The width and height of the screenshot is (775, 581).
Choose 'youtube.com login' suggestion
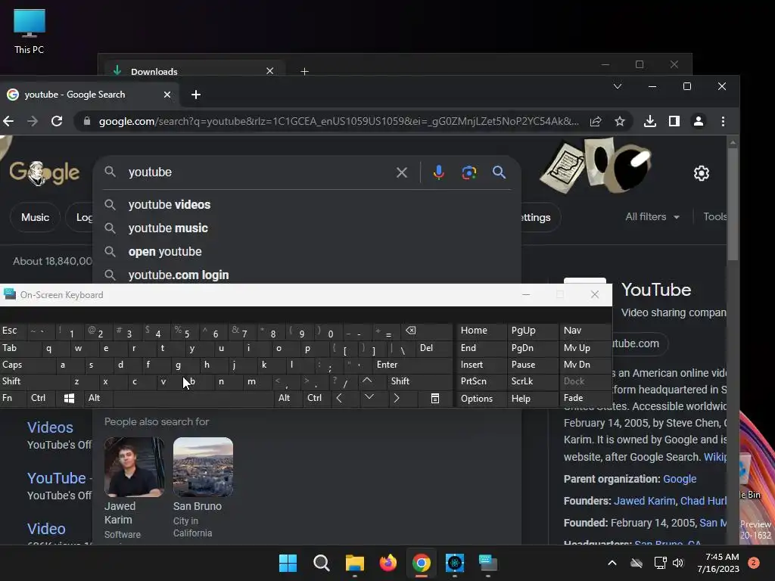(x=307, y=275)
